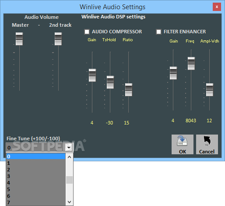Click the Cancel button with back arrow
Screen dimensions: 225x206
(207, 144)
